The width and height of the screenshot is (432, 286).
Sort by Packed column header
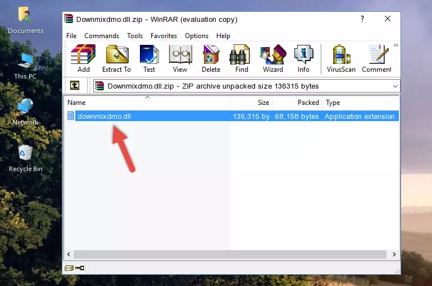297,103
